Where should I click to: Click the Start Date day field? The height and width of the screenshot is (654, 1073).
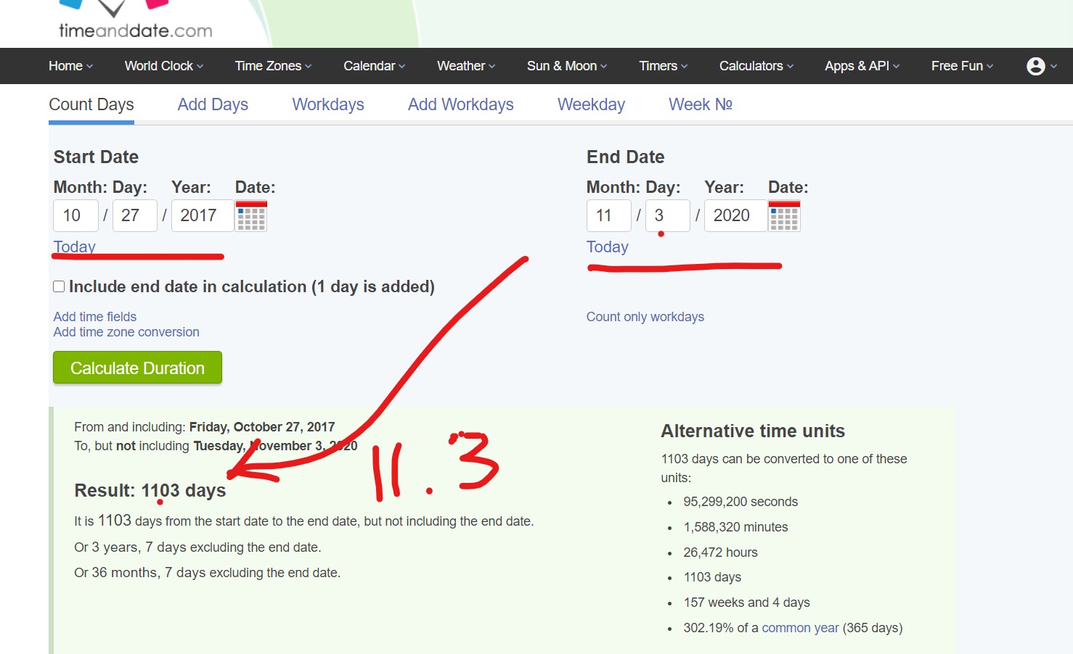(135, 215)
